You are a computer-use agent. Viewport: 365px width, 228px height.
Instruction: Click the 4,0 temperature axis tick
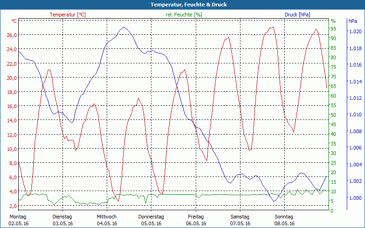11,192
